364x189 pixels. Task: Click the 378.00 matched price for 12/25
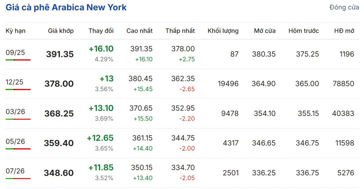[x=59, y=84]
